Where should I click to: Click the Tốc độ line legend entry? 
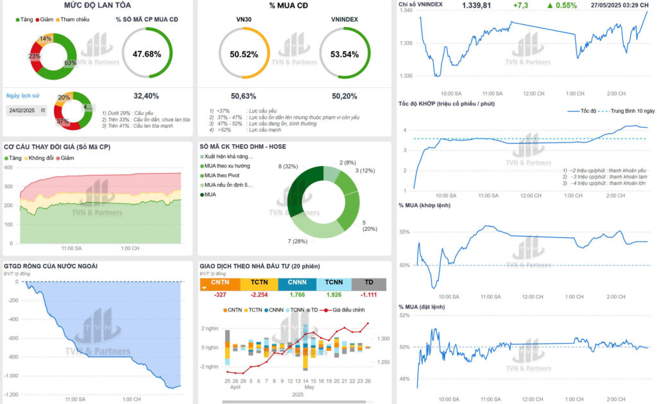coord(580,111)
